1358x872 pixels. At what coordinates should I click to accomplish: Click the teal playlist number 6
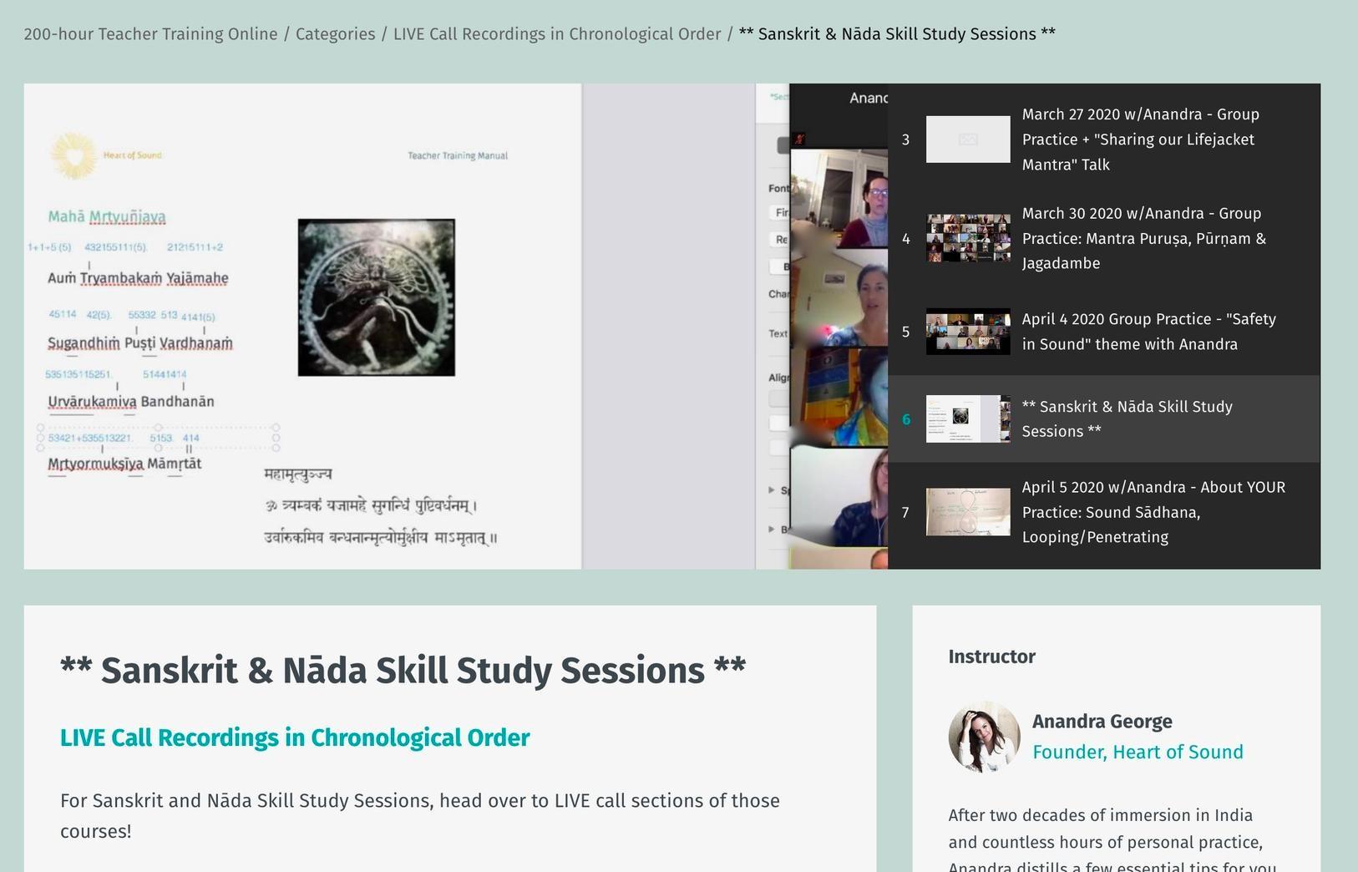(905, 419)
